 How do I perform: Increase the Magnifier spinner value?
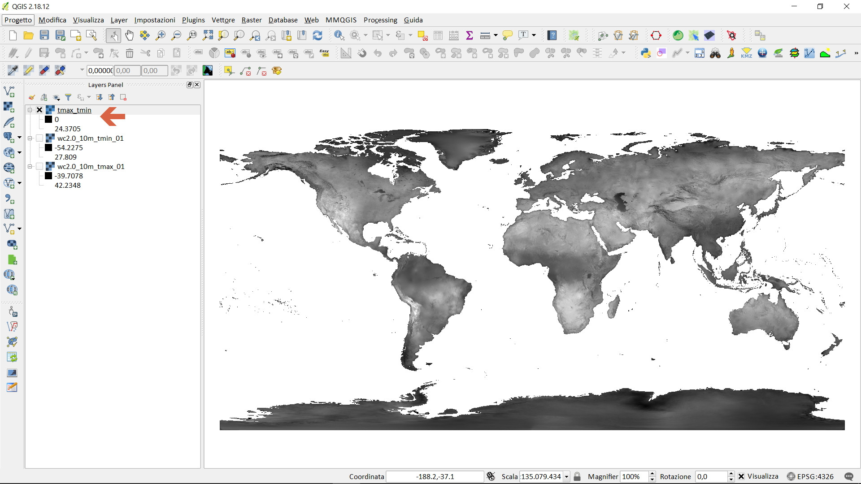(652, 474)
